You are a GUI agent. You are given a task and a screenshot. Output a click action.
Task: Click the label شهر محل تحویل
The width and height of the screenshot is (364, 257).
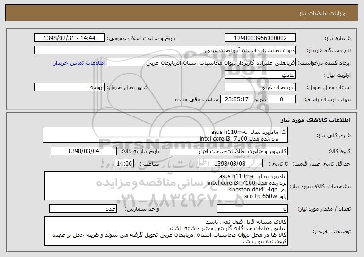(x=127, y=87)
